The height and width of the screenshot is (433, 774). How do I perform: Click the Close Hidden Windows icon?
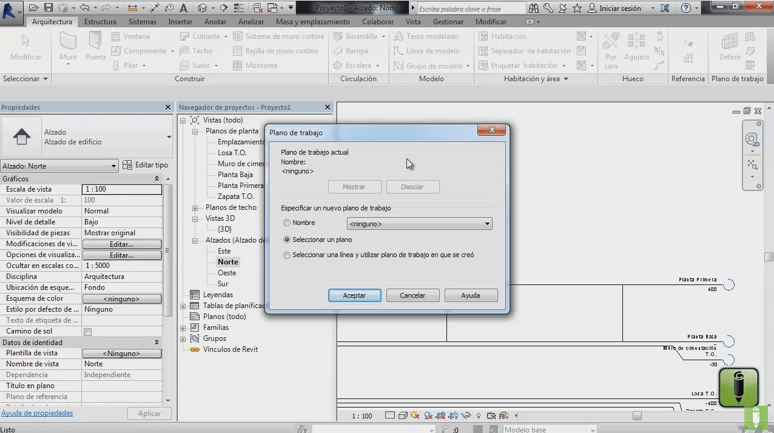[257, 8]
